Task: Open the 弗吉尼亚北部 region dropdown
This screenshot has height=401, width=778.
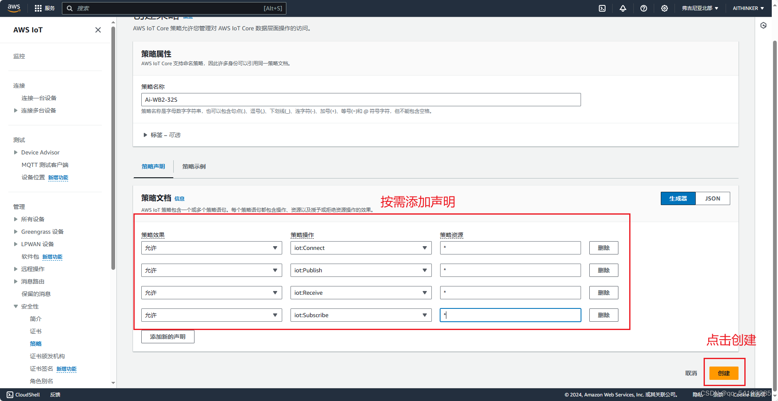Action: [700, 8]
